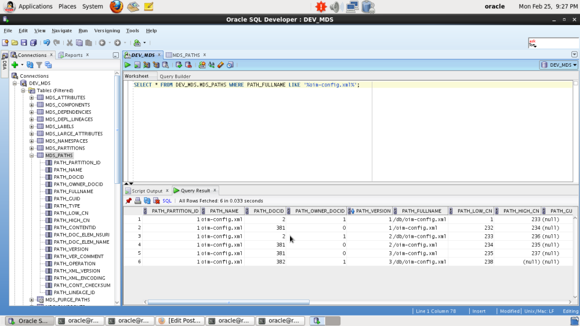Click the Open folder toolbar icon
The height and width of the screenshot is (326, 580).
(x=14, y=43)
